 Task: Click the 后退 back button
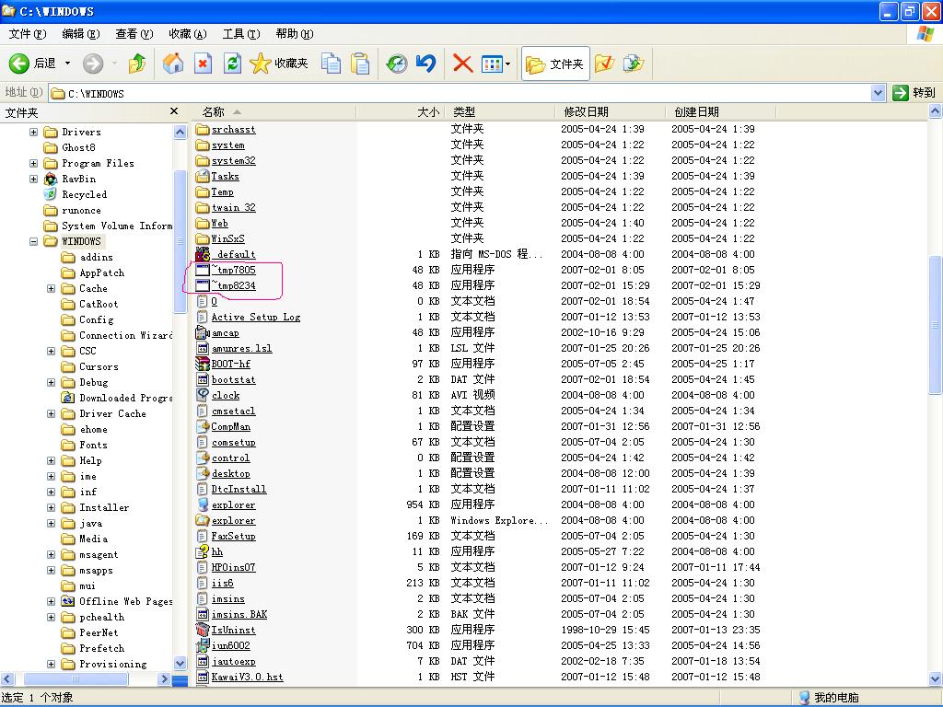(33, 64)
